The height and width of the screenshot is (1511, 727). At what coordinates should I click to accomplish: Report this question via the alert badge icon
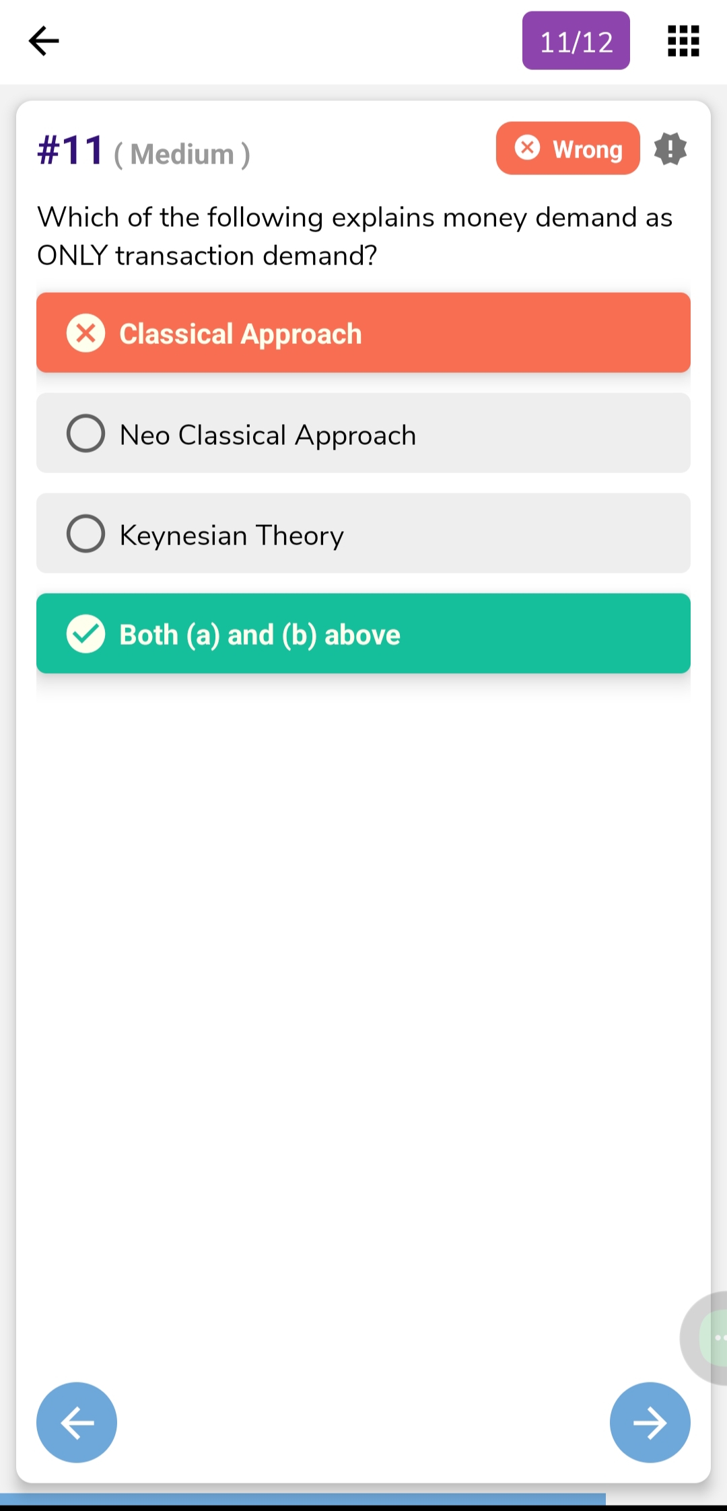coord(670,149)
